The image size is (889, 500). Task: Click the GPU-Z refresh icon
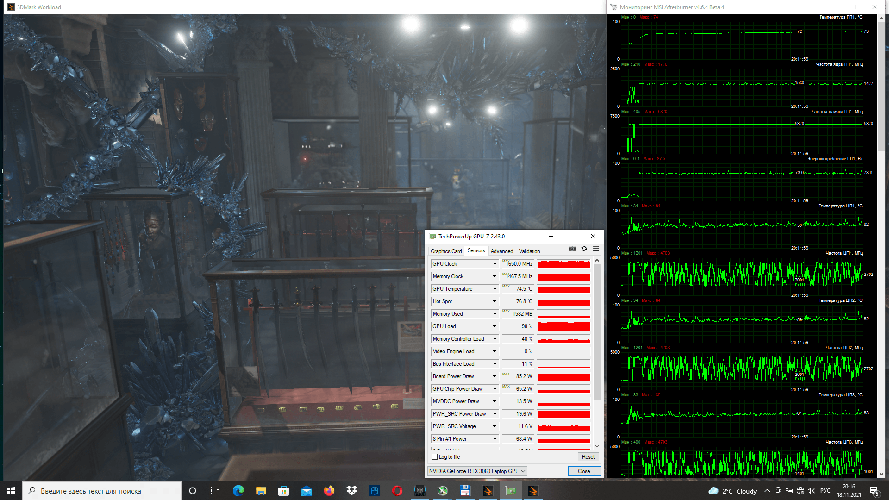584,249
